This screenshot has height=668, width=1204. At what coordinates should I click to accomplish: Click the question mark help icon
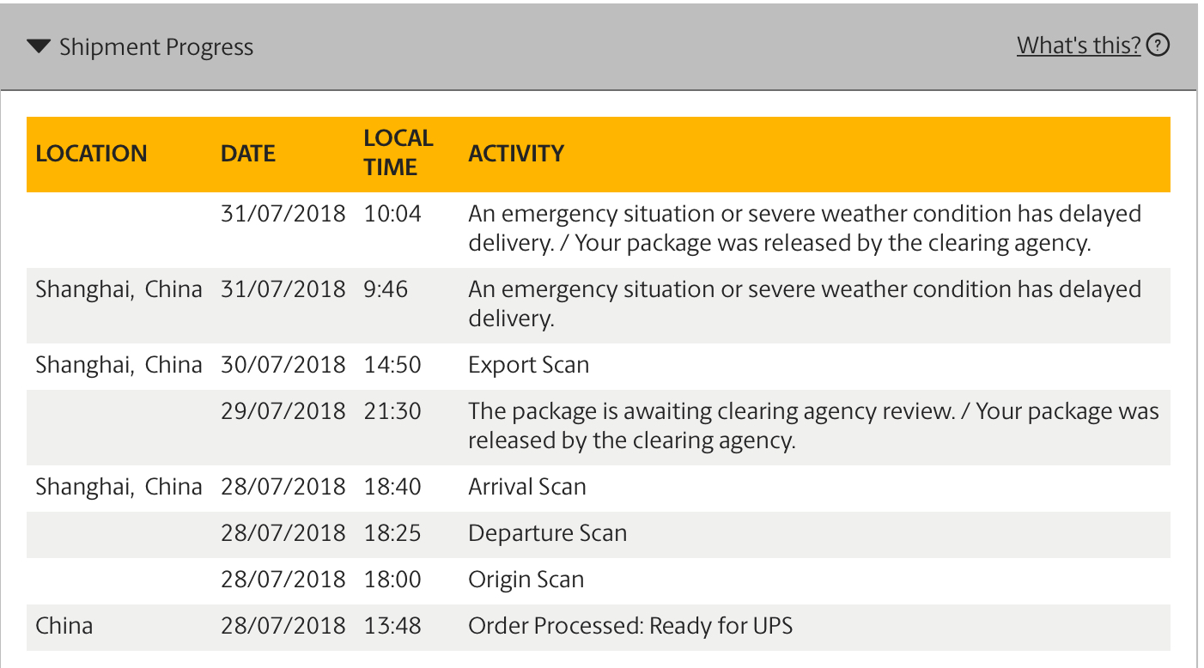[1158, 45]
